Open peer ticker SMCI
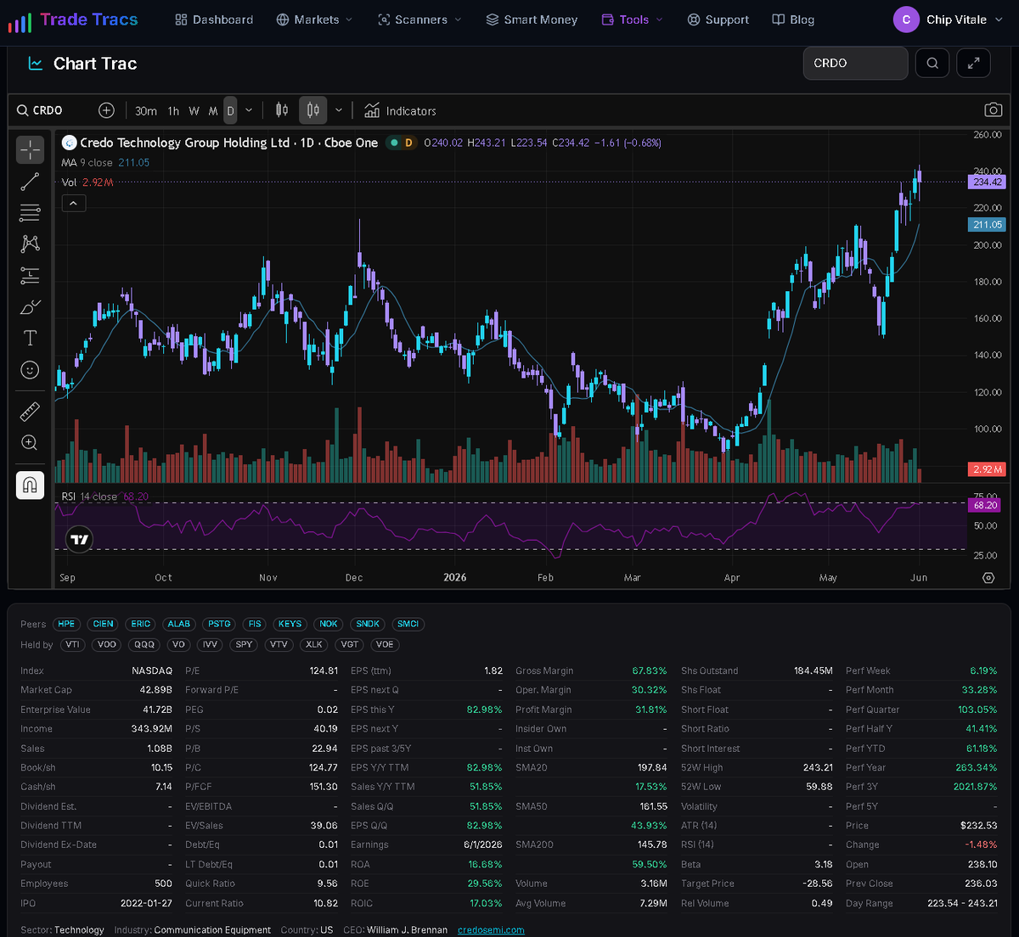 point(408,624)
